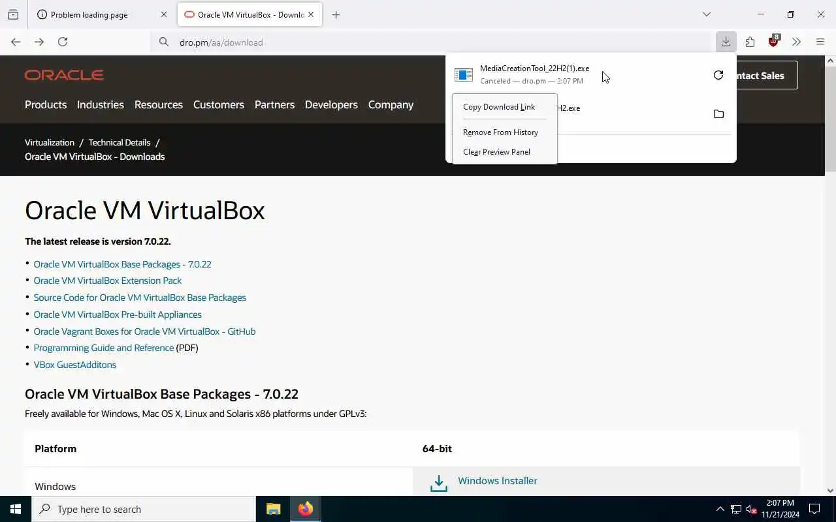Open the Resources menu

pyautogui.click(x=159, y=104)
